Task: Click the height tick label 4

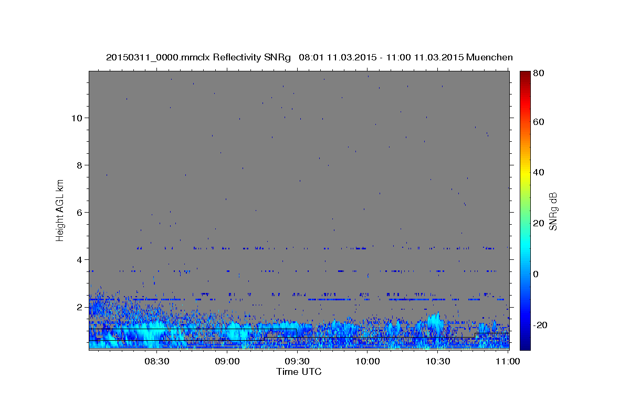Action: (80, 260)
